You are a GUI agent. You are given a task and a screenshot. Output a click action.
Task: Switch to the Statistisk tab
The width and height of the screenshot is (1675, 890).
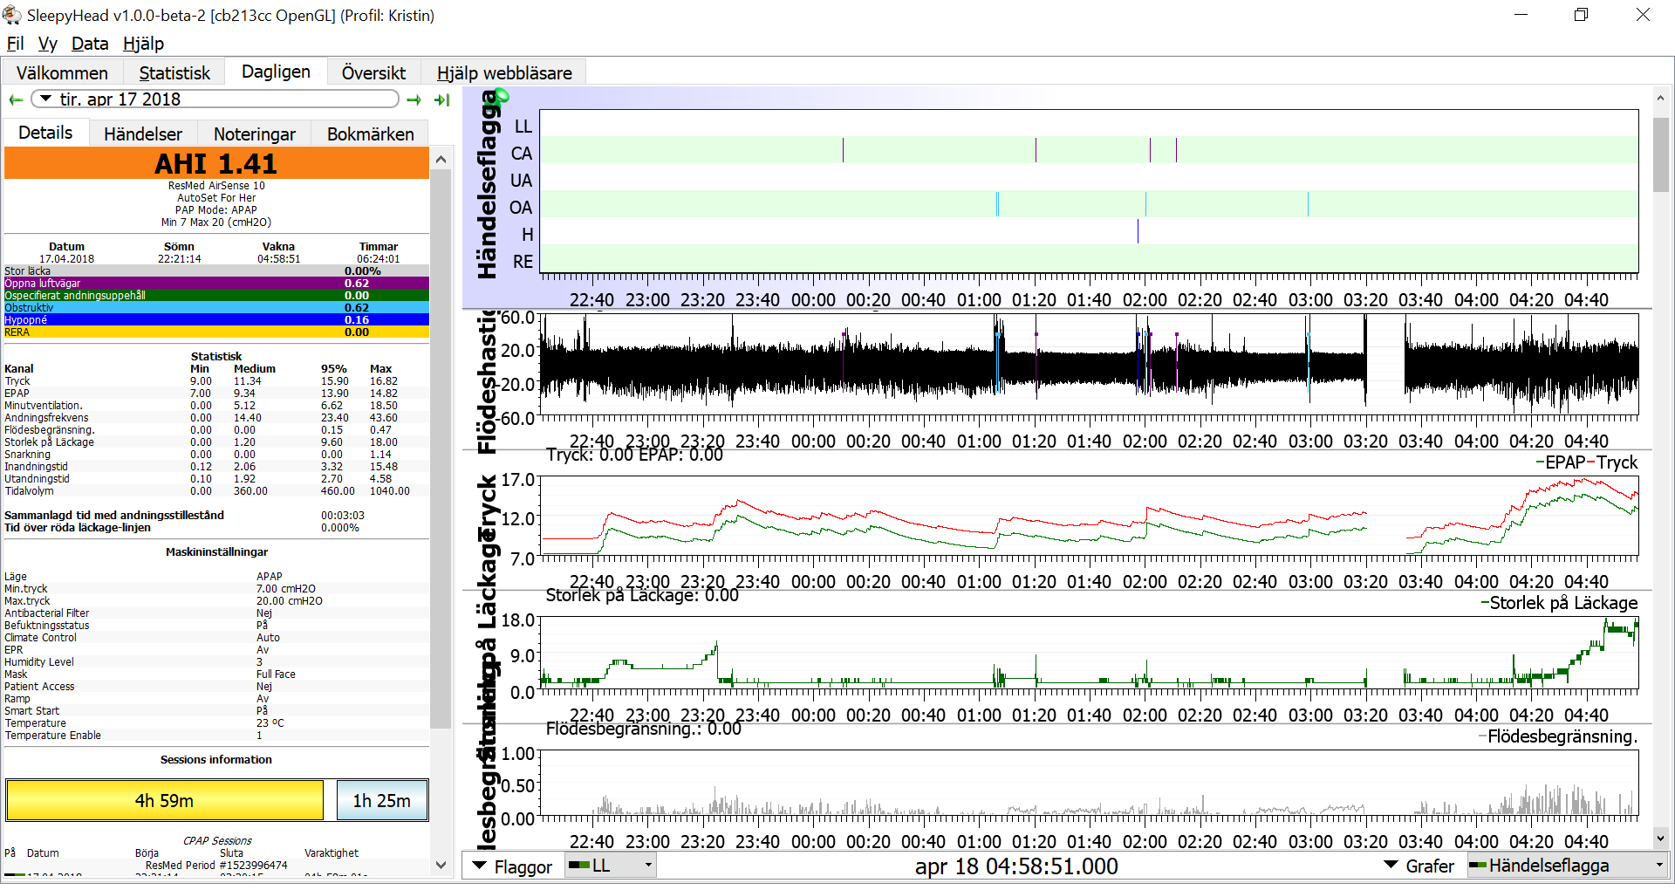pyautogui.click(x=174, y=72)
